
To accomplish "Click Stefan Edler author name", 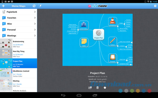I will click(18, 76).
